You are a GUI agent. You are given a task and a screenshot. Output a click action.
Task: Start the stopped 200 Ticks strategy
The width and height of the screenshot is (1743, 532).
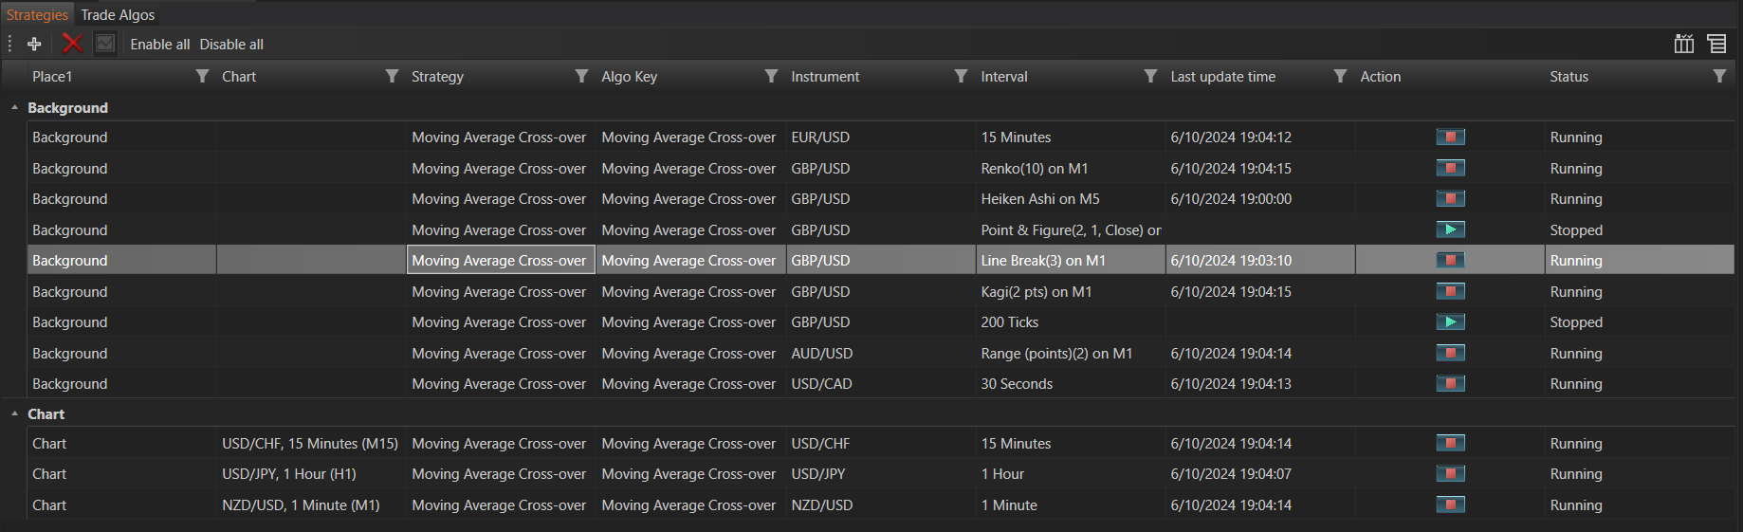[x=1450, y=322]
